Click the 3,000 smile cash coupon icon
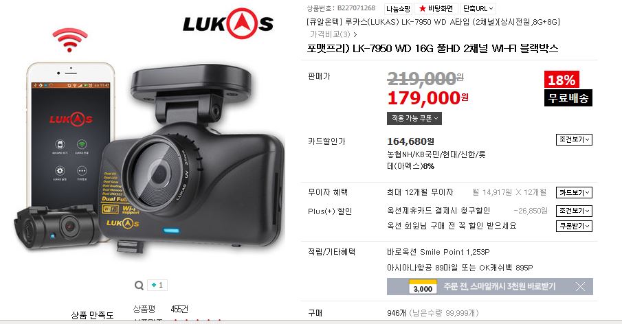The width and height of the screenshot is (622, 324). tap(423, 287)
